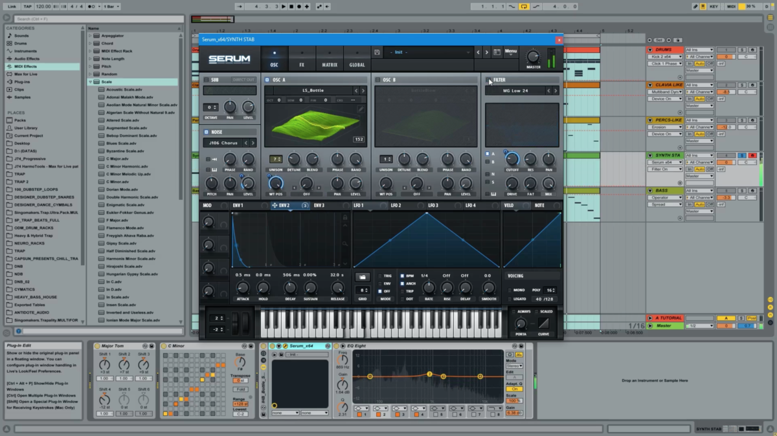Enable MONO voicing checkbox
Screen dimensions: 777x436
coord(511,290)
